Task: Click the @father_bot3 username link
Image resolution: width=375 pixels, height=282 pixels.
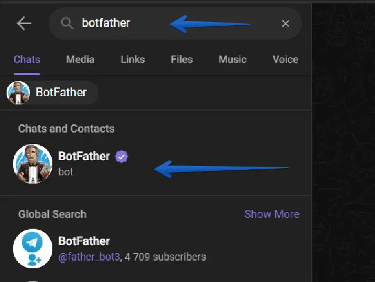Action: [89, 257]
